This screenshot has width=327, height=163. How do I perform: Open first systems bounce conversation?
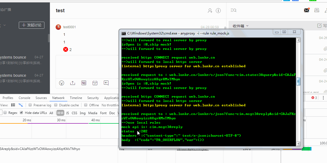[25, 60]
